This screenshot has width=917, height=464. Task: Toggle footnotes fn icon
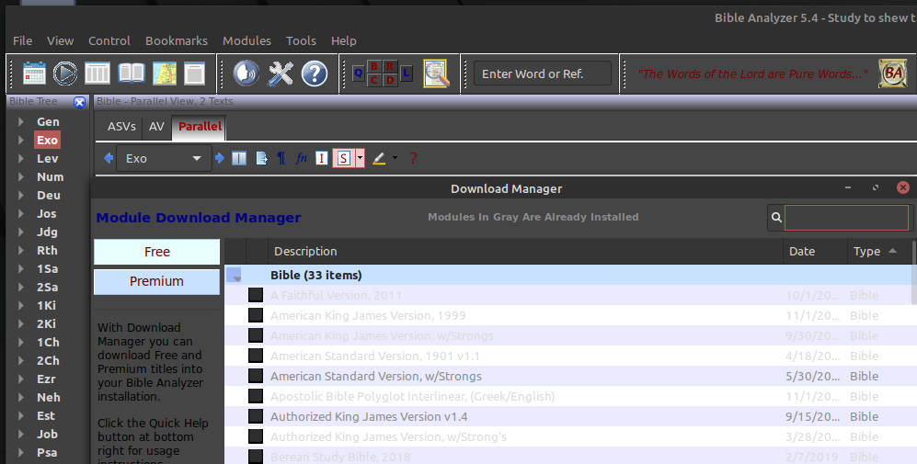pos(301,158)
